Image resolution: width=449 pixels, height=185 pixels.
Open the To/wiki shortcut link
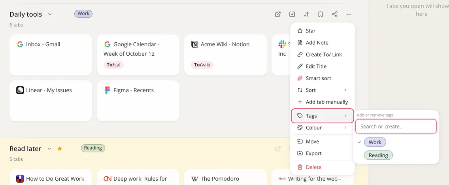click(202, 65)
